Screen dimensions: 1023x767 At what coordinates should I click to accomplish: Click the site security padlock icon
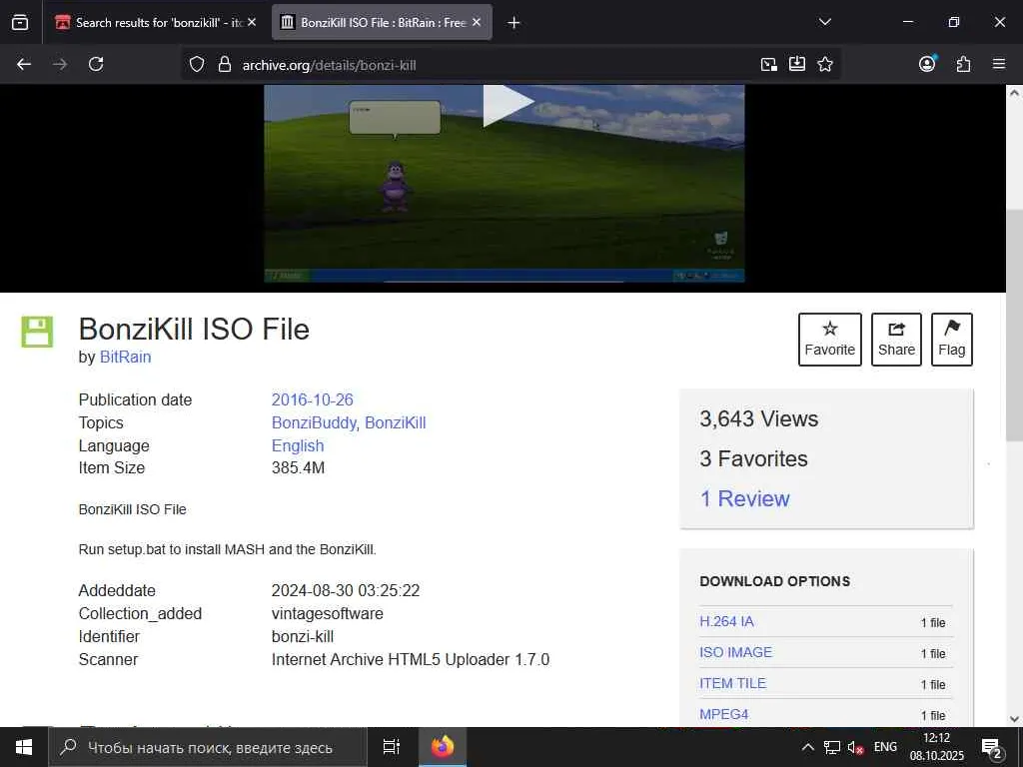(225, 65)
